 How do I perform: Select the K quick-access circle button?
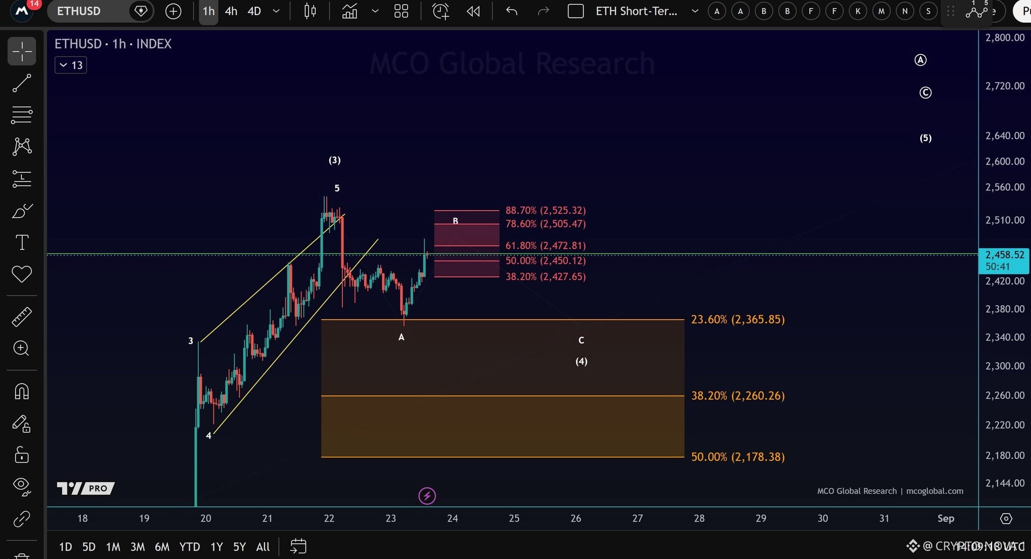pyautogui.click(x=858, y=11)
